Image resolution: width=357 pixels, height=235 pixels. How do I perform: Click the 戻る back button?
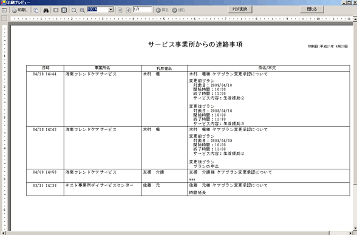coord(162,10)
